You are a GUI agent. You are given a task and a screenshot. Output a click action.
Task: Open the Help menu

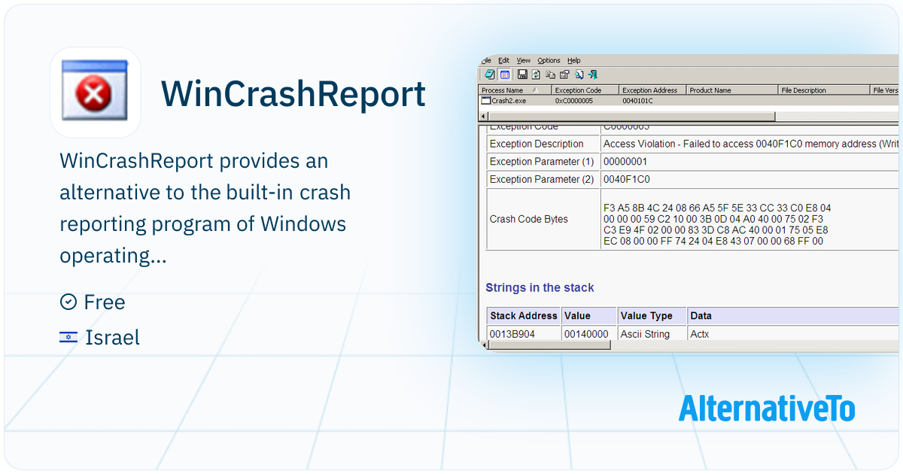[x=574, y=60]
